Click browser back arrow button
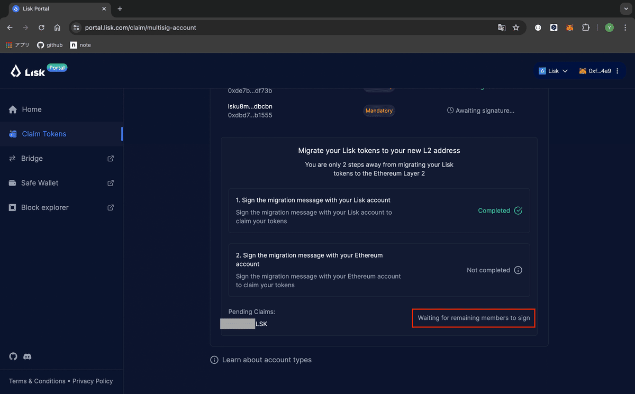 [10, 28]
